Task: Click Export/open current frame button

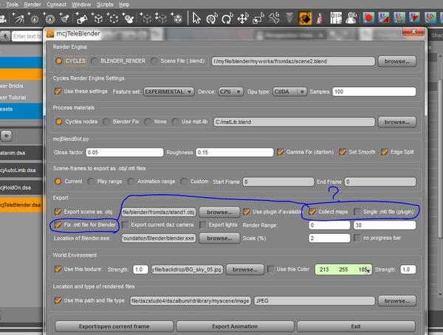Action: [114, 326]
